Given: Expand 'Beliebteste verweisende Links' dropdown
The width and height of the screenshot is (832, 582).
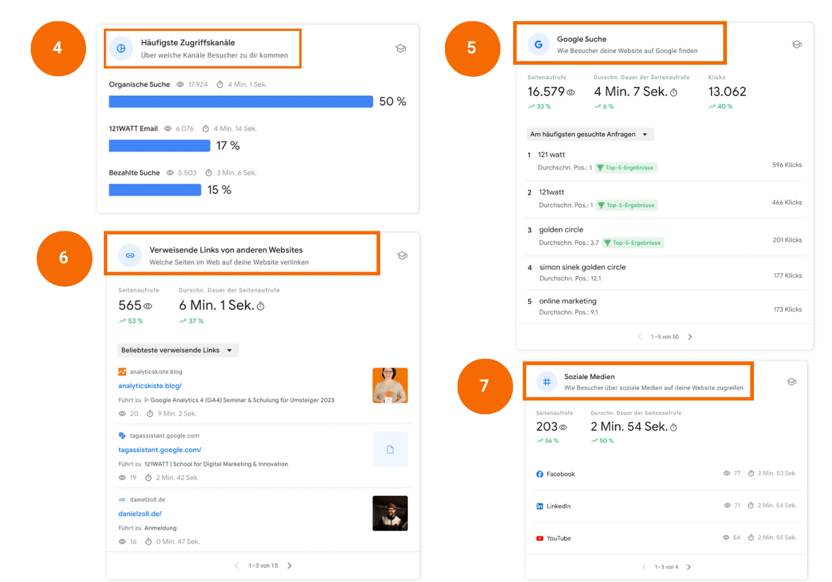Looking at the screenshot, I should tap(177, 350).
